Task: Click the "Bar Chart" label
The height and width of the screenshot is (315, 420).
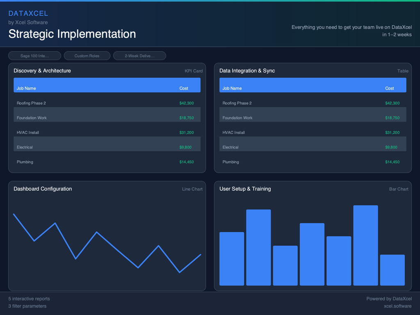Action: click(x=399, y=189)
